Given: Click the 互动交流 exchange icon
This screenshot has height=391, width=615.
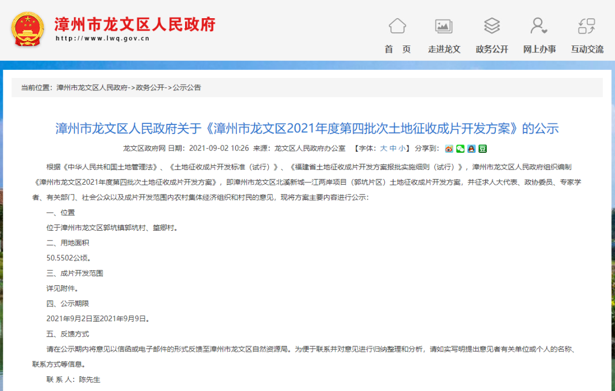Looking at the screenshot, I should click(x=587, y=26).
